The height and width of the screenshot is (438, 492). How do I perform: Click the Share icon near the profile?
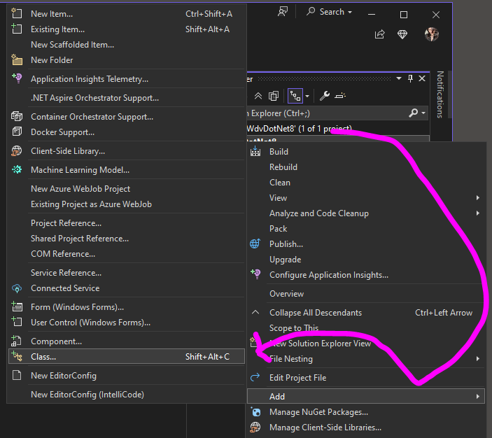(379, 34)
